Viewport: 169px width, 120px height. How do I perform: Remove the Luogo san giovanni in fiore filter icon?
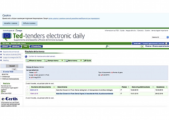35,75
